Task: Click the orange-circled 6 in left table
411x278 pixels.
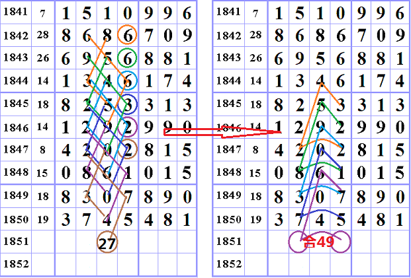Action: pos(128,35)
